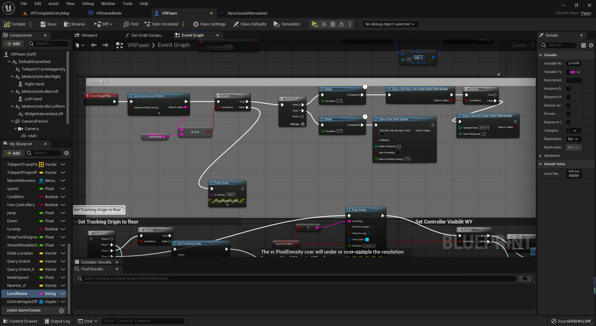596x326 pixels.
Task: Start Simulation mode
Action: [287, 24]
